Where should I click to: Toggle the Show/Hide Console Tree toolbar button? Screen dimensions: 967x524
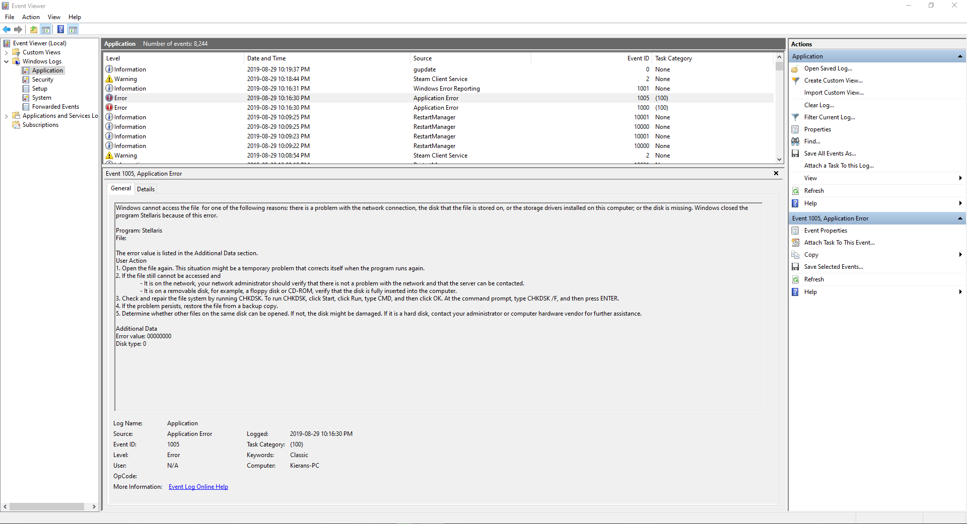coord(46,29)
